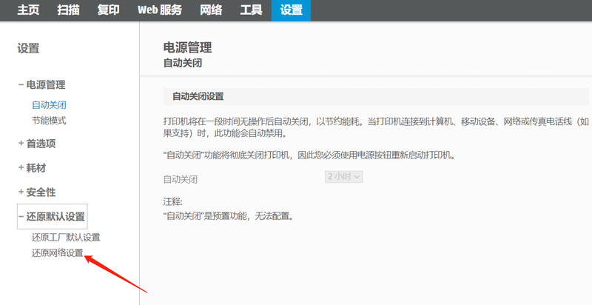The height and width of the screenshot is (305, 592).
Task: Click the active 设置 tab
Action: coord(291,10)
